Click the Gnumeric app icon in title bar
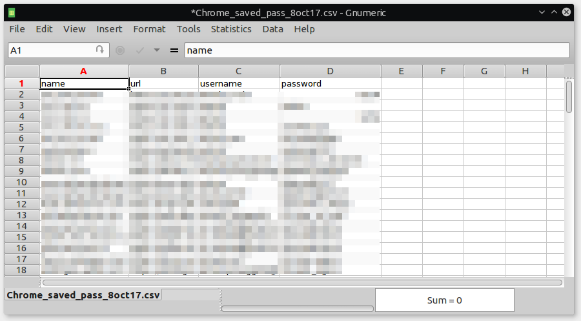 (12, 13)
